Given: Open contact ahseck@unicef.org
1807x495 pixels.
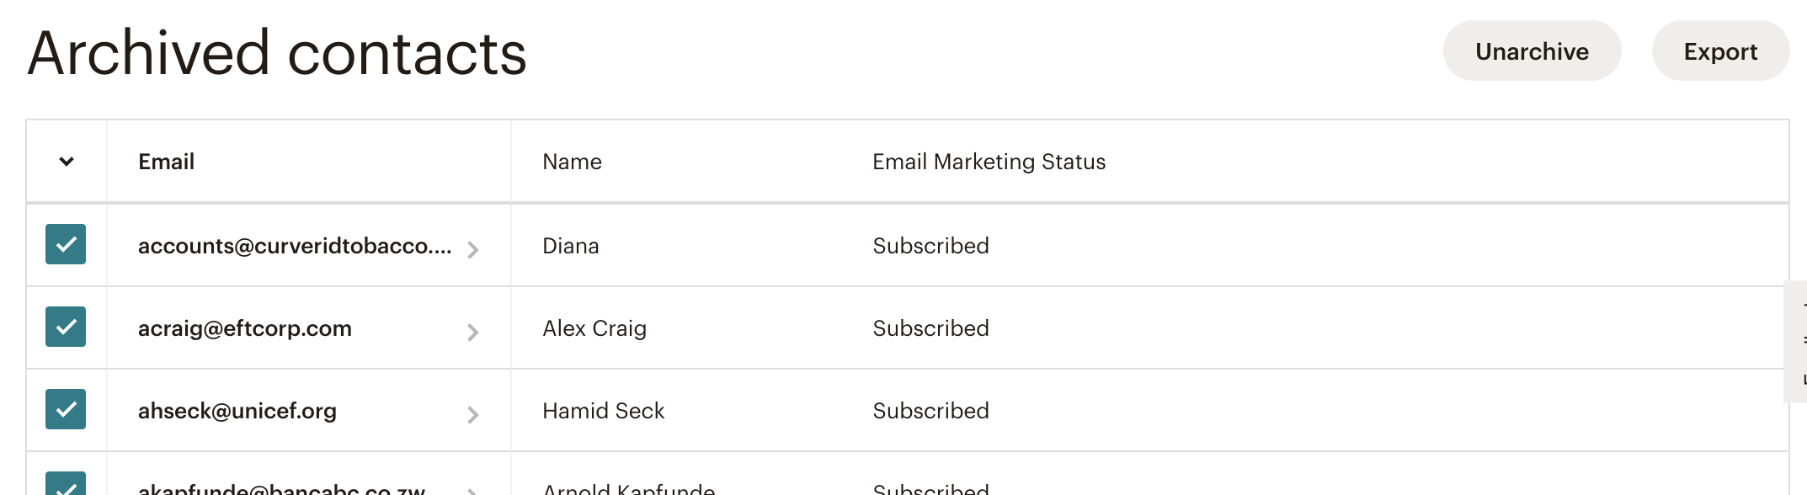Looking at the screenshot, I should tap(237, 411).
